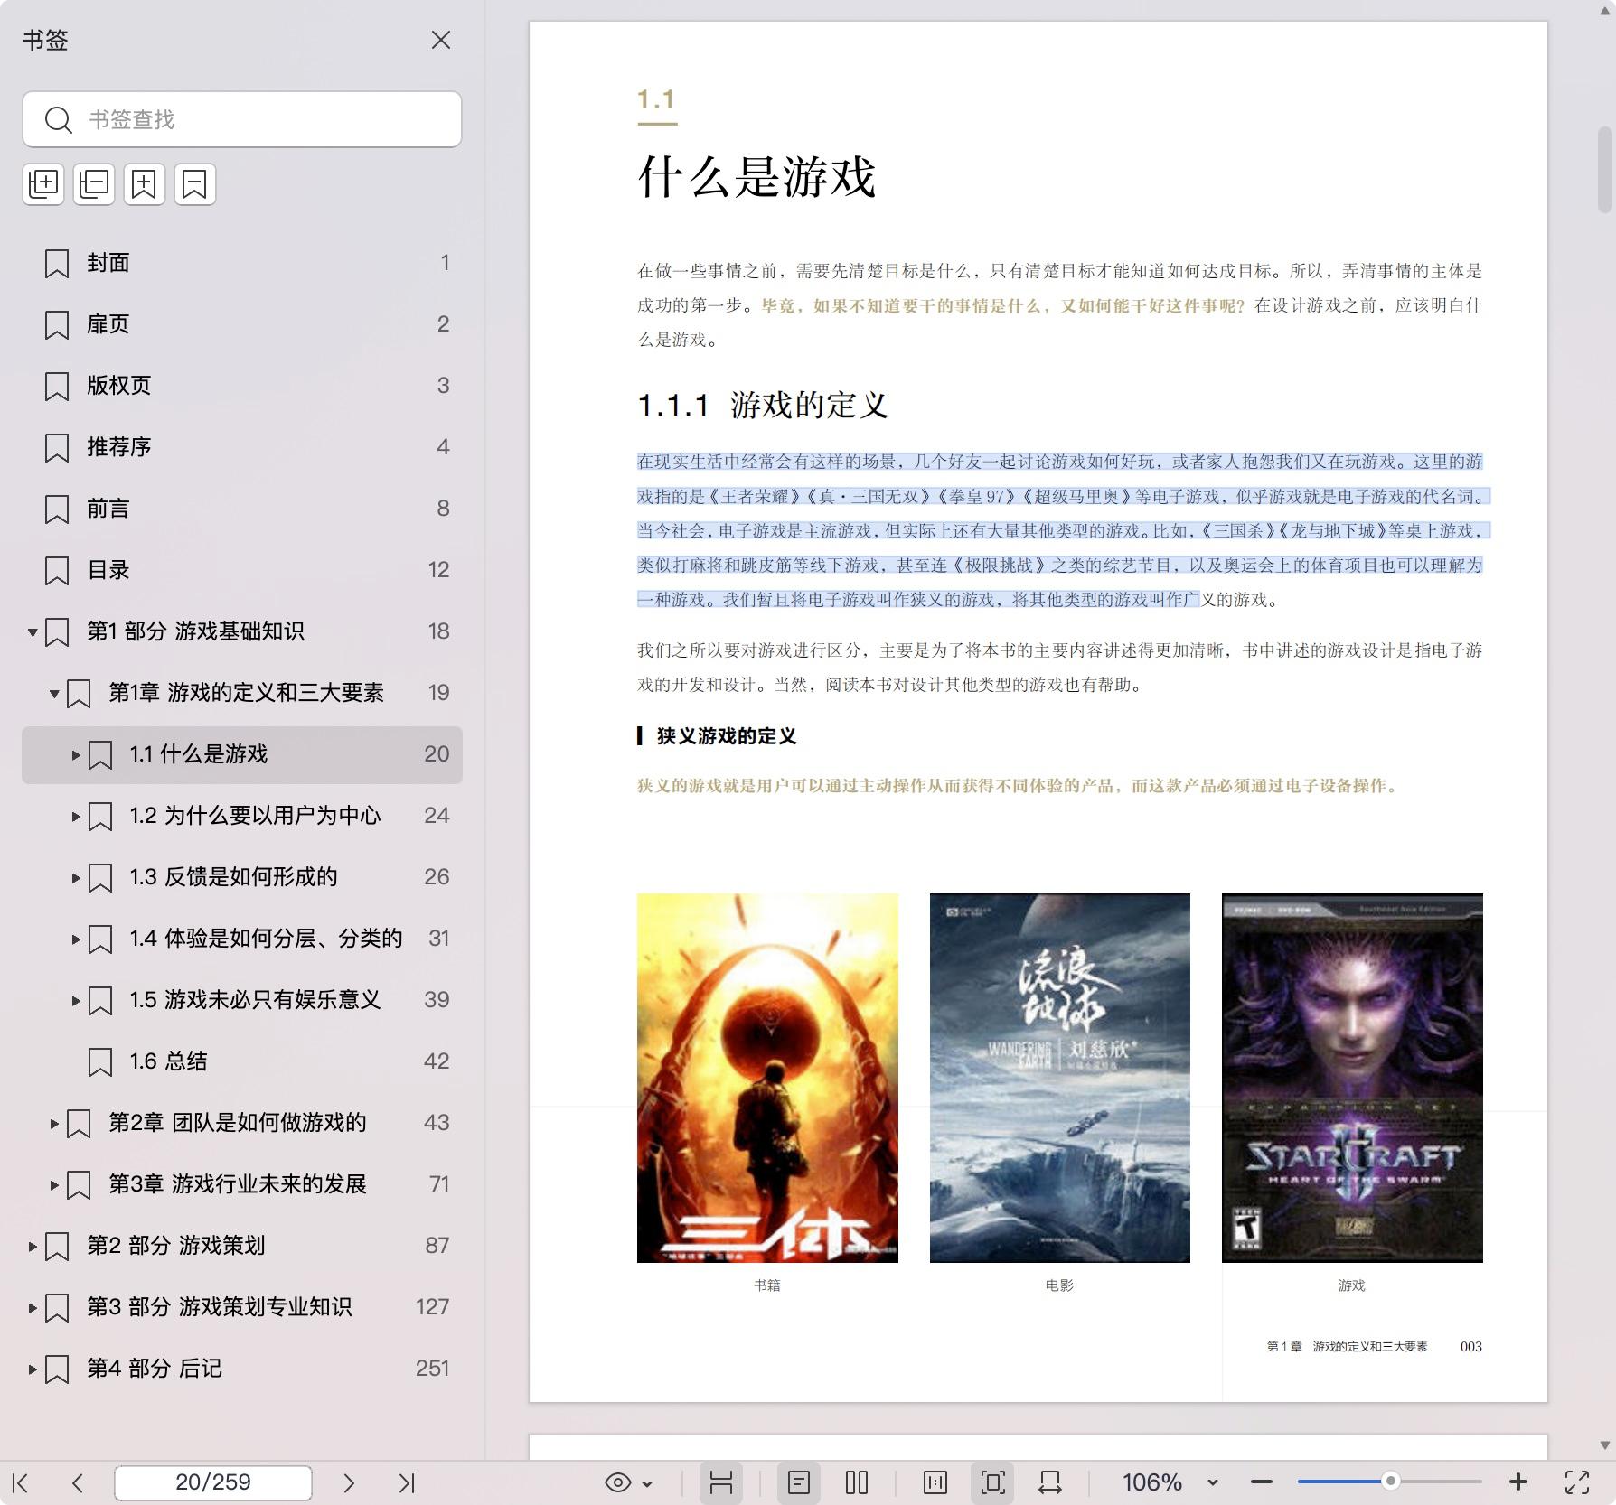Click the 狭义游戏的定义 subheading
The height and width of the screenshot is (1505, 1616).
tap(727, 736)
